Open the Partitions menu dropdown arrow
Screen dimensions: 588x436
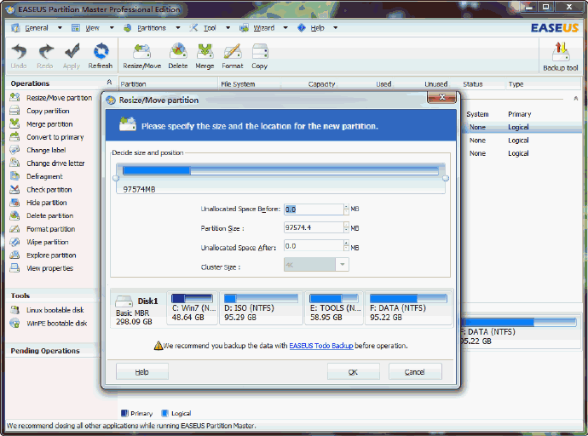(178, 28)
